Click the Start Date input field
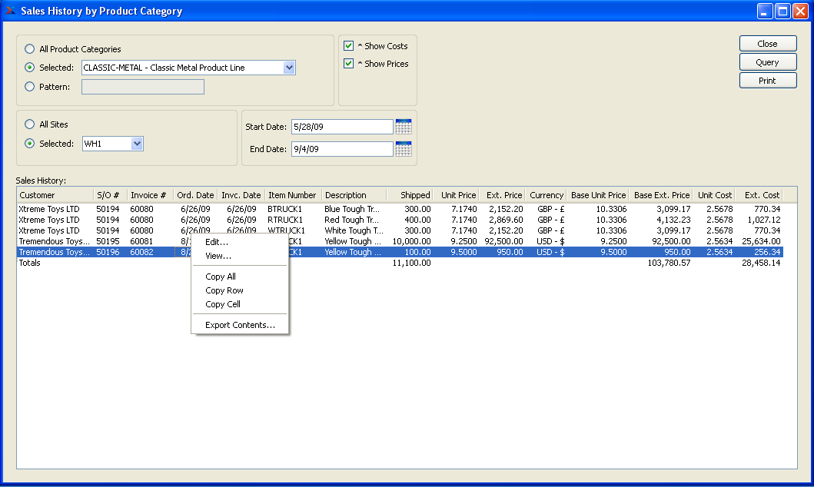 (x=341, y=127)
